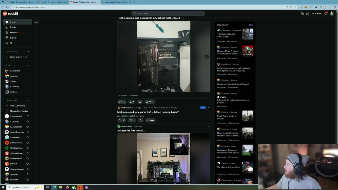Image resolution: width=338 pixels, height=190 pixels.
Task: Open the user avatar menu
Action: coord(332,13)
